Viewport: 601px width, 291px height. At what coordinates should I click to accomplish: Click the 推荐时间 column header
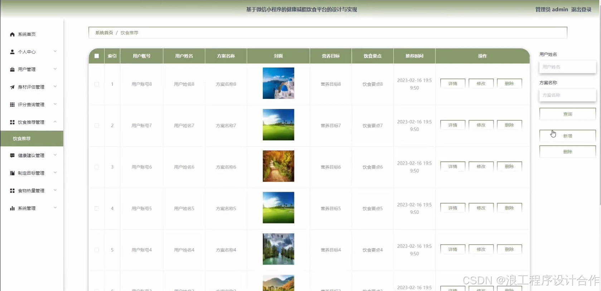[415, 56]
